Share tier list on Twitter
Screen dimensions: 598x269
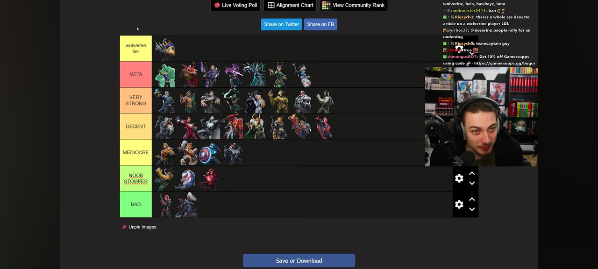click(281, 24)
